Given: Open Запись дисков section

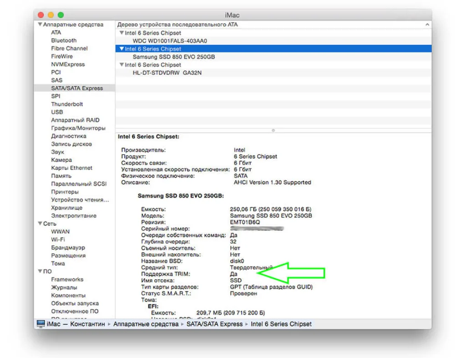Looking at the screenshot, I should coord(71,144).
